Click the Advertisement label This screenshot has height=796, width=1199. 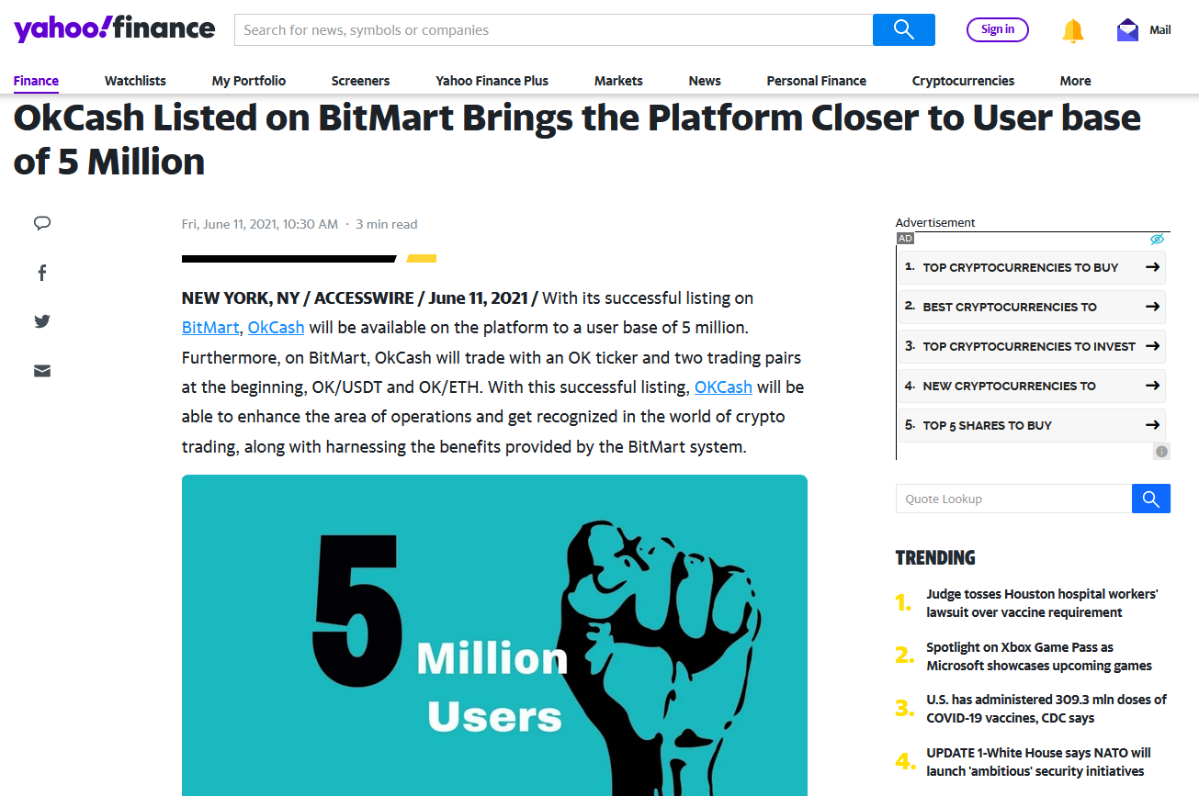(935, 222)
